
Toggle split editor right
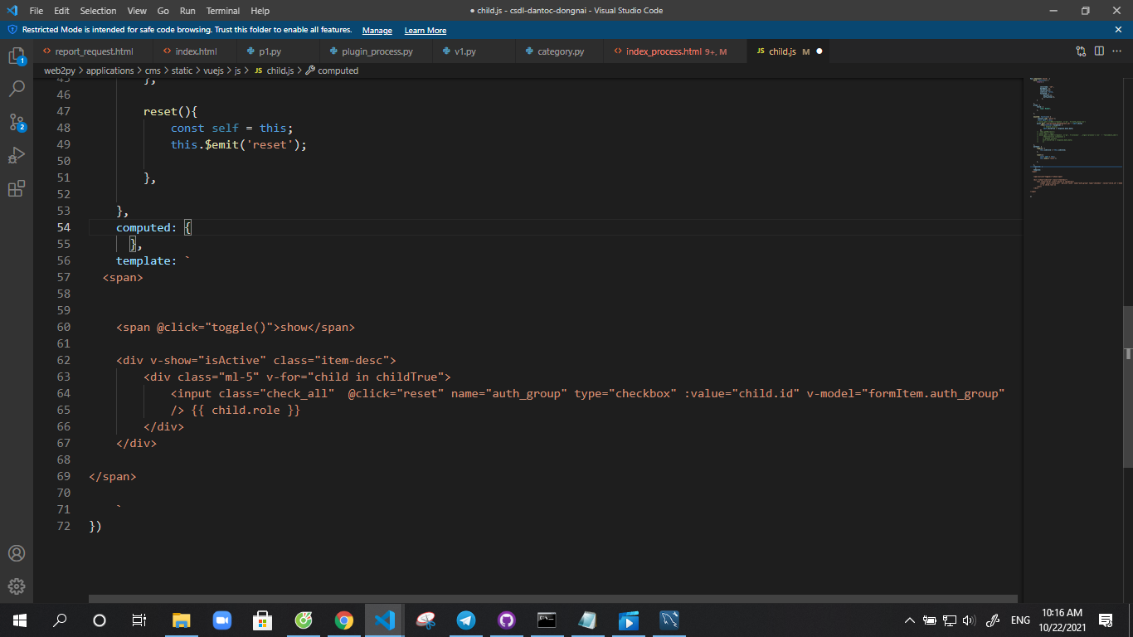tap(1099, 51)
